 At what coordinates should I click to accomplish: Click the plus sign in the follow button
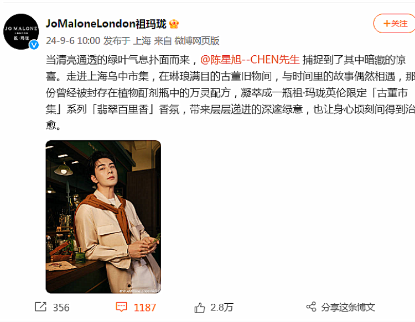(x=387, y=24)
